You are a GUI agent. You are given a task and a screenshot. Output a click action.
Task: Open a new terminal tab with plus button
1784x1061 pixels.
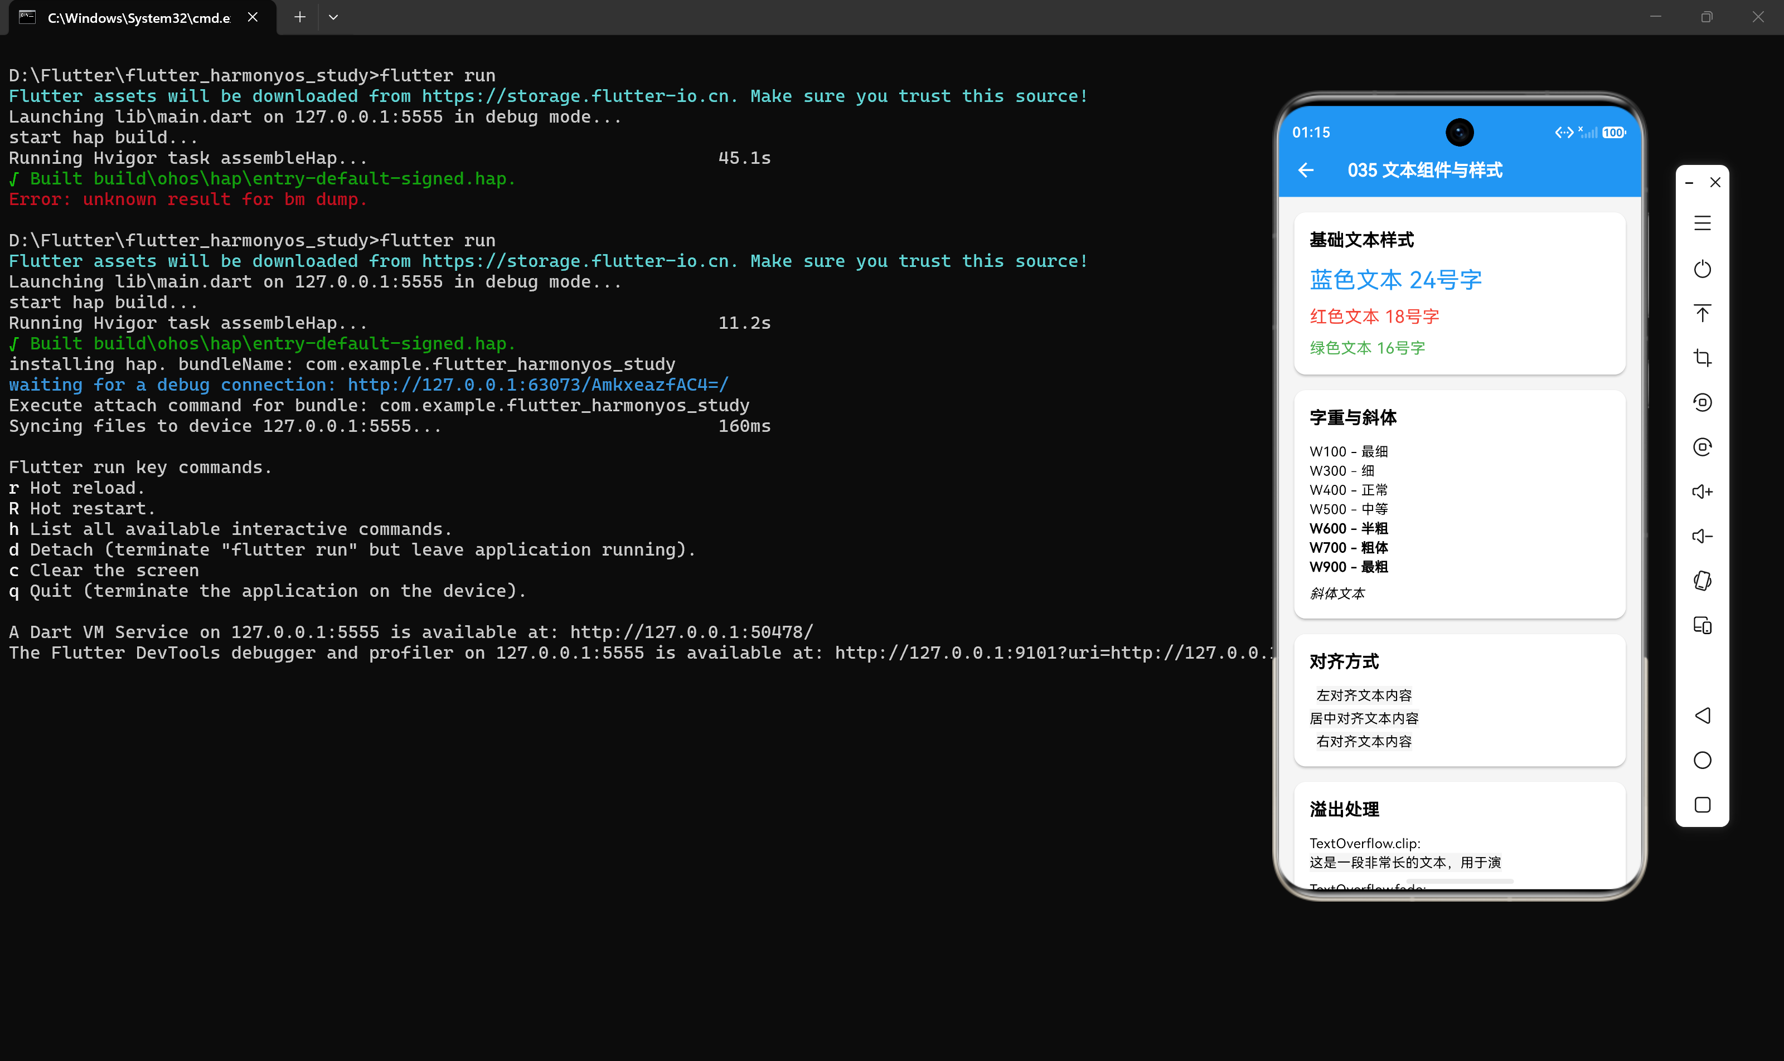(300, 17)
